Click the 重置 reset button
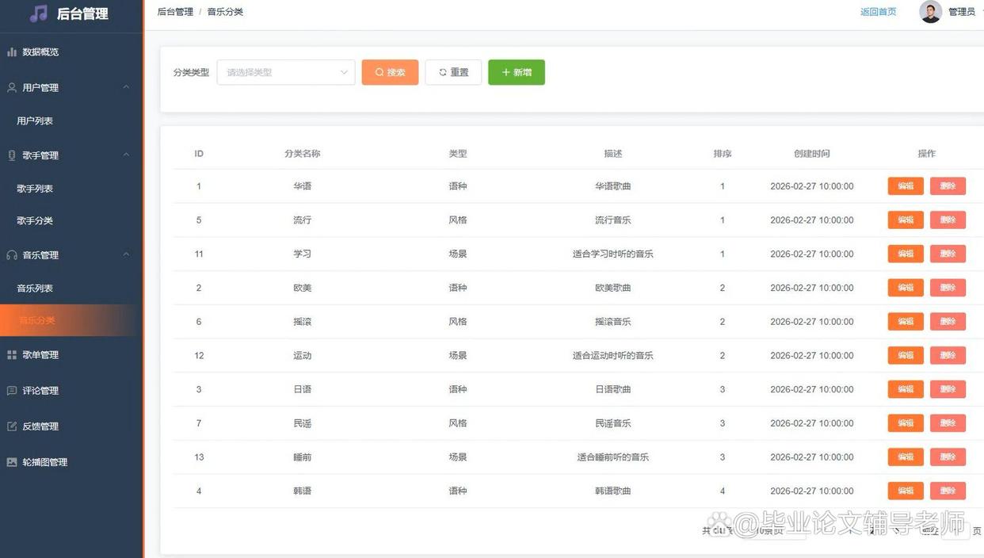This screenshot has width=984, height=558. (x=453, y=72)
